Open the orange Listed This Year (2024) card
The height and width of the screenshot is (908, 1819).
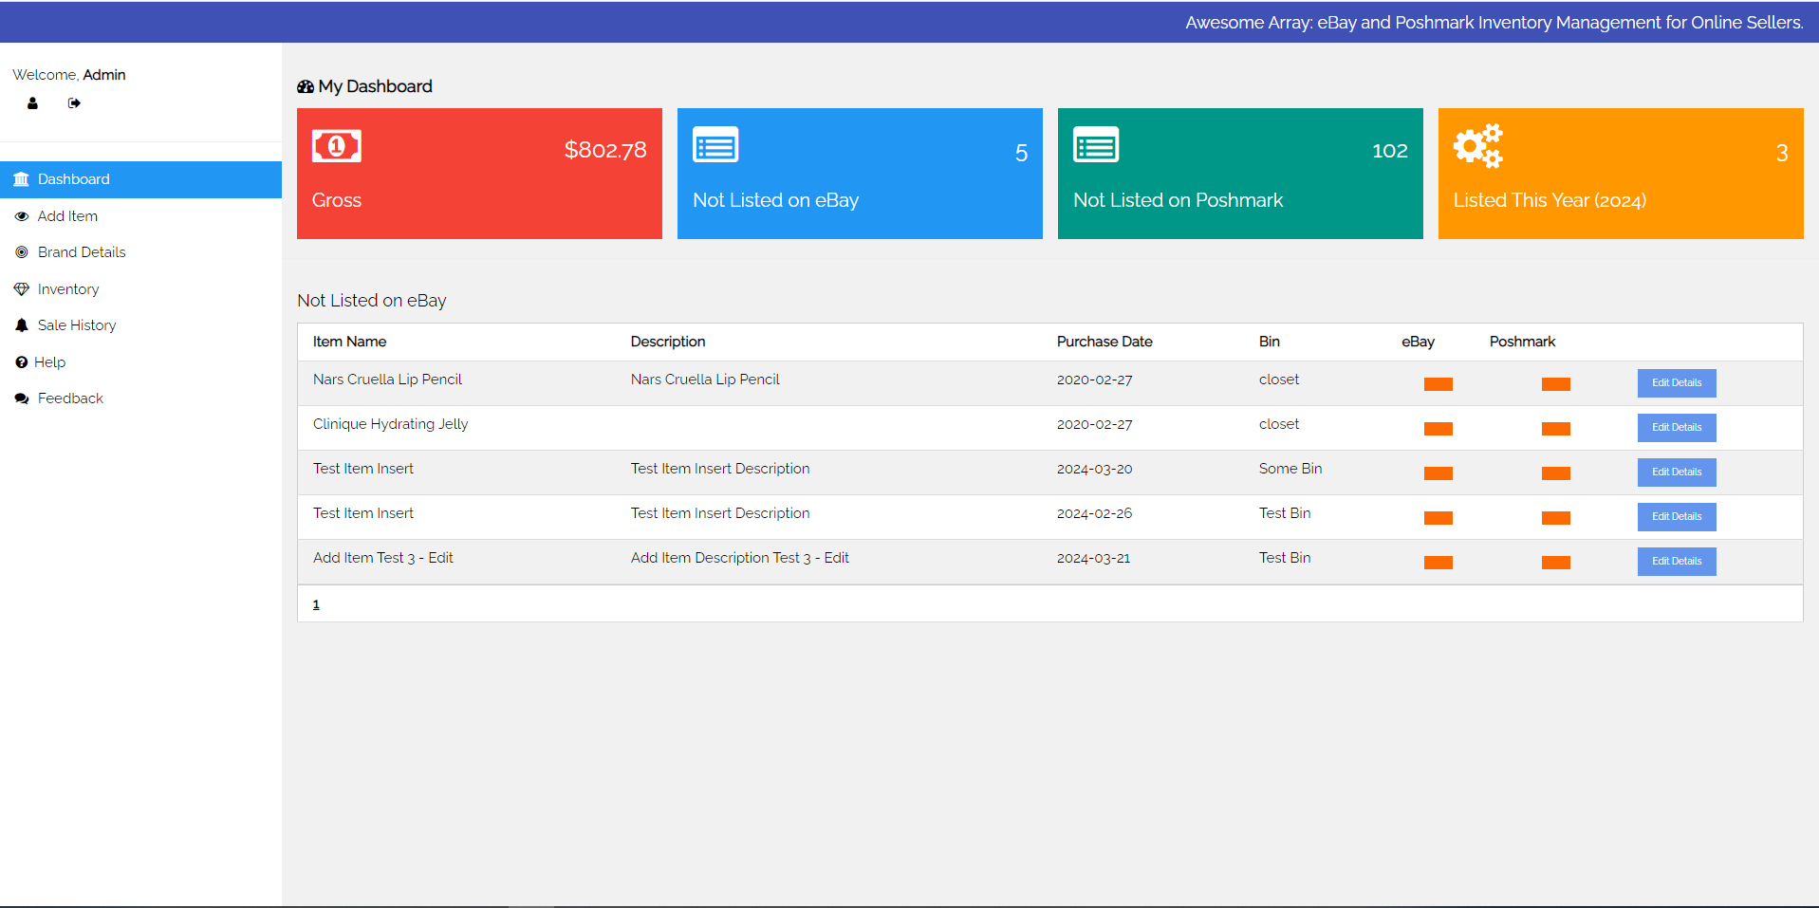click(1621, 174)
